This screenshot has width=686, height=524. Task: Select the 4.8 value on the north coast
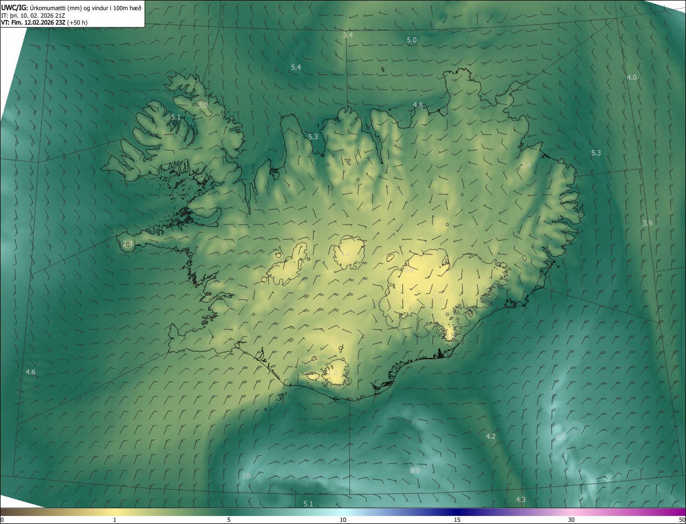(418, 104)
